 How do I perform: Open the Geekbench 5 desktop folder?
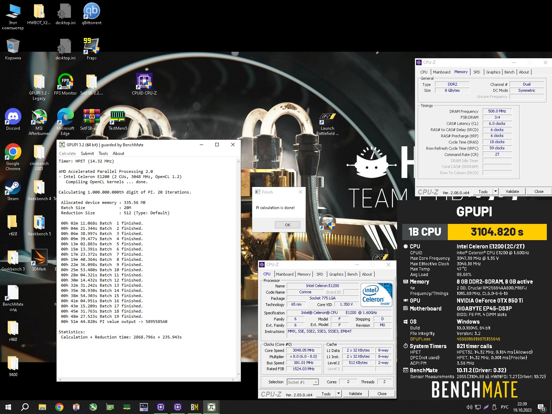click(x=39, y=225)
